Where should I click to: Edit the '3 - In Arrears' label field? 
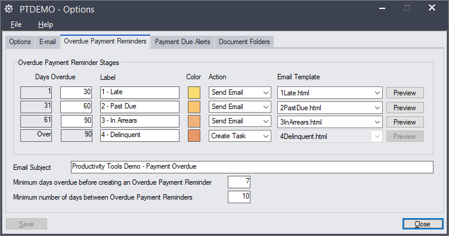[140, 122]
